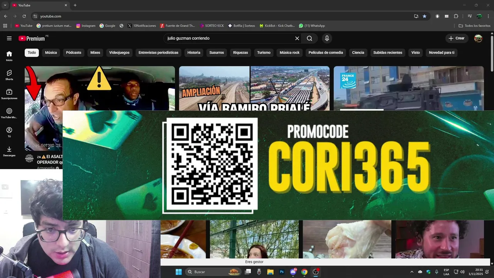Open volume control in system tray
This screenshot has width=494, height=278.
[x=462, y=272]
